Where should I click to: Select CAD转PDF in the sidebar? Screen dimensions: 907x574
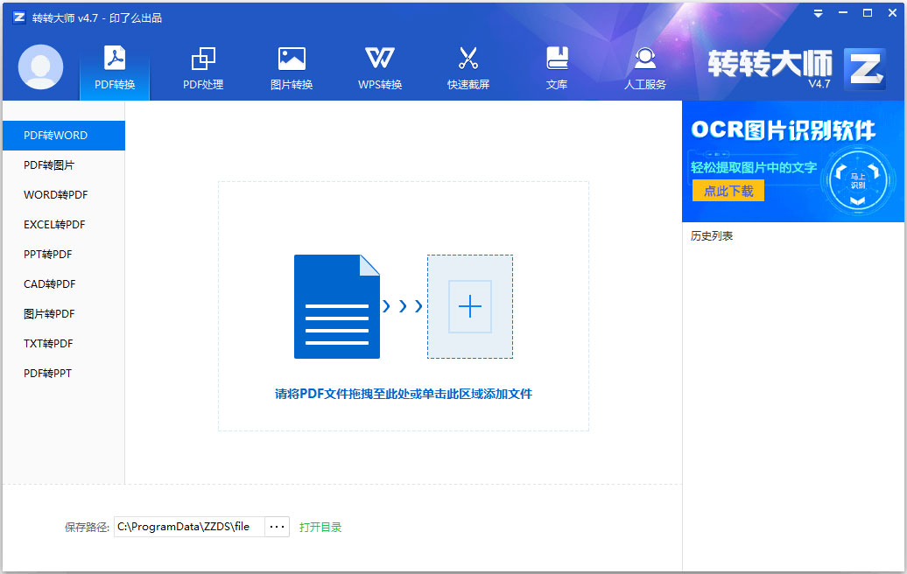(x=64, y=284)
